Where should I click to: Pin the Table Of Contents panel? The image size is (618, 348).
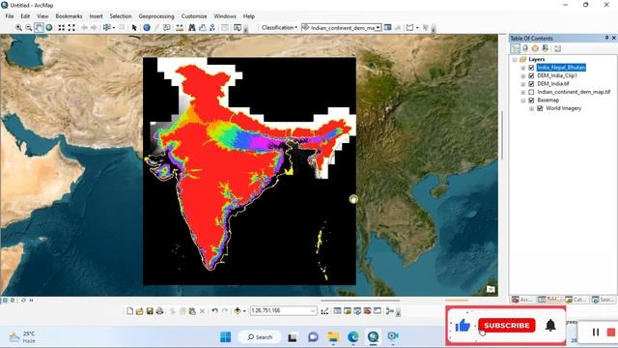click(606, 38)
